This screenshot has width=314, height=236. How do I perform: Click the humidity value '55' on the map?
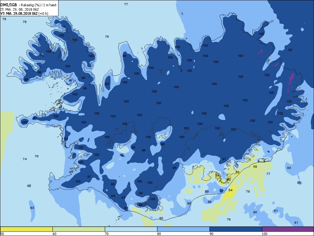(237, 172)
